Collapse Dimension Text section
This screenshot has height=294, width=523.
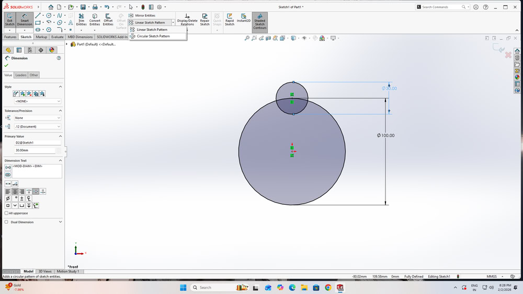[60, 160]
